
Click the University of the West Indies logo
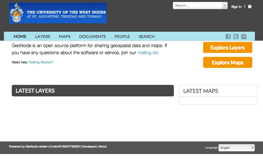tap(58, 13)
